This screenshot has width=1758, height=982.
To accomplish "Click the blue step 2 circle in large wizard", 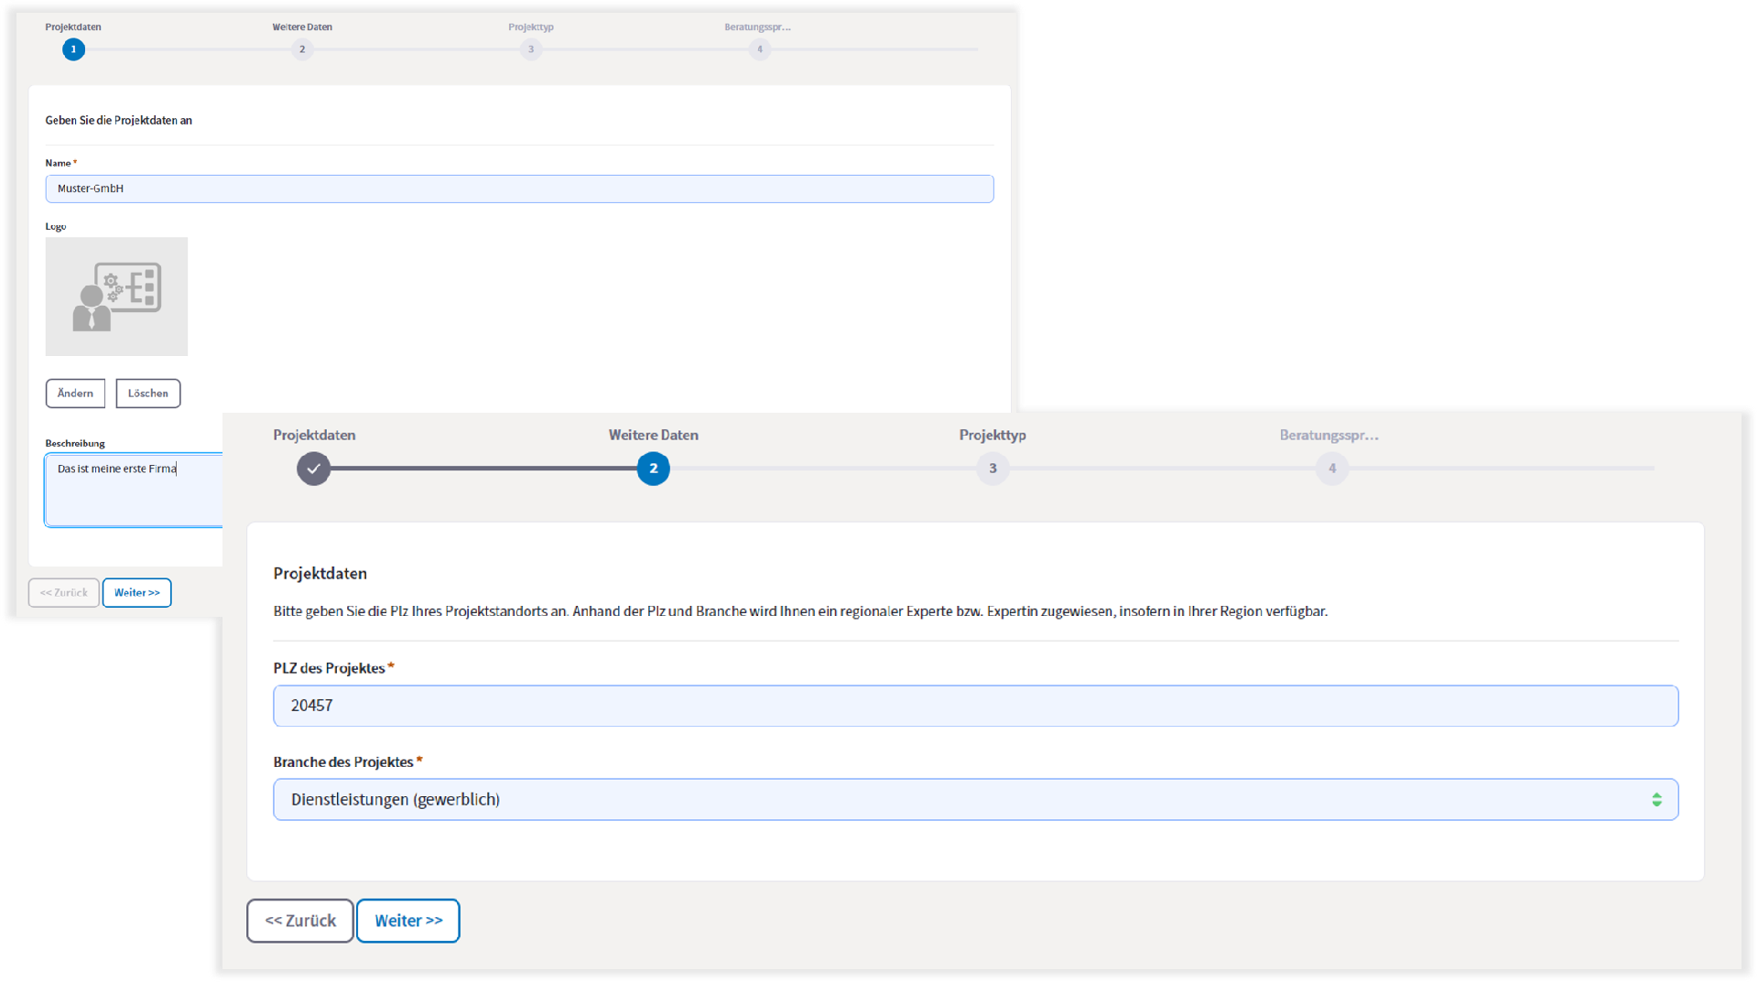I will coord(653,469).
